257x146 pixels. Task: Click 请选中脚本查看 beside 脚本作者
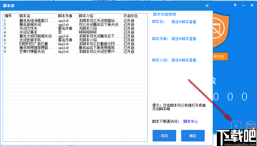pyautogui.click(x=184, y=39)
